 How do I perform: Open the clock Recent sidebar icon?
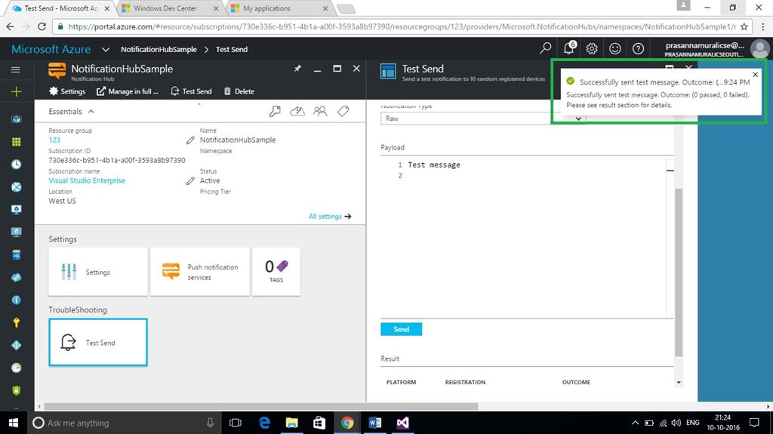(x=17, y=165)
